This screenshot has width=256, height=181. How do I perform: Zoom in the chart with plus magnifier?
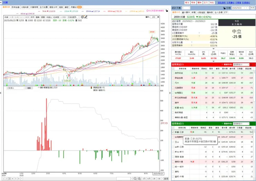pyautogui.click(x=139, y=179)
